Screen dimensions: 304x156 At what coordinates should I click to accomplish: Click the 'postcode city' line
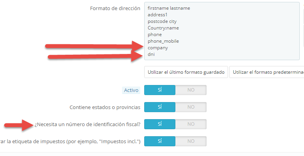[162, 21]
